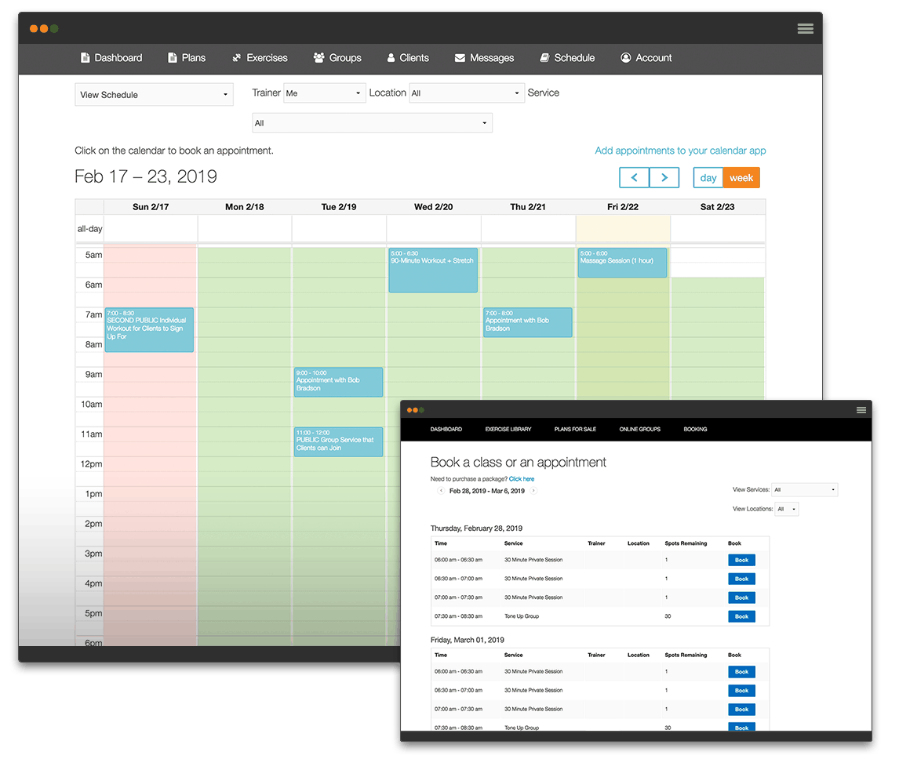Go to previous week with left arrow
The image size is (899, 770).
pyautogui.click(x=634, y=178)
